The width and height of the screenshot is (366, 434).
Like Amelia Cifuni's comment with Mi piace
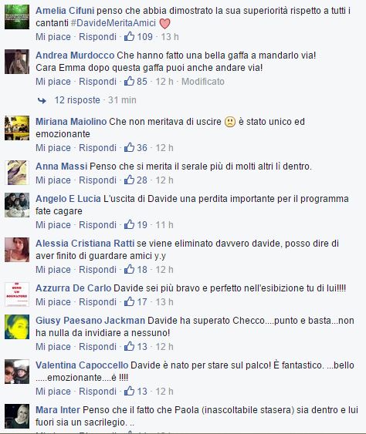click(53, 37)
